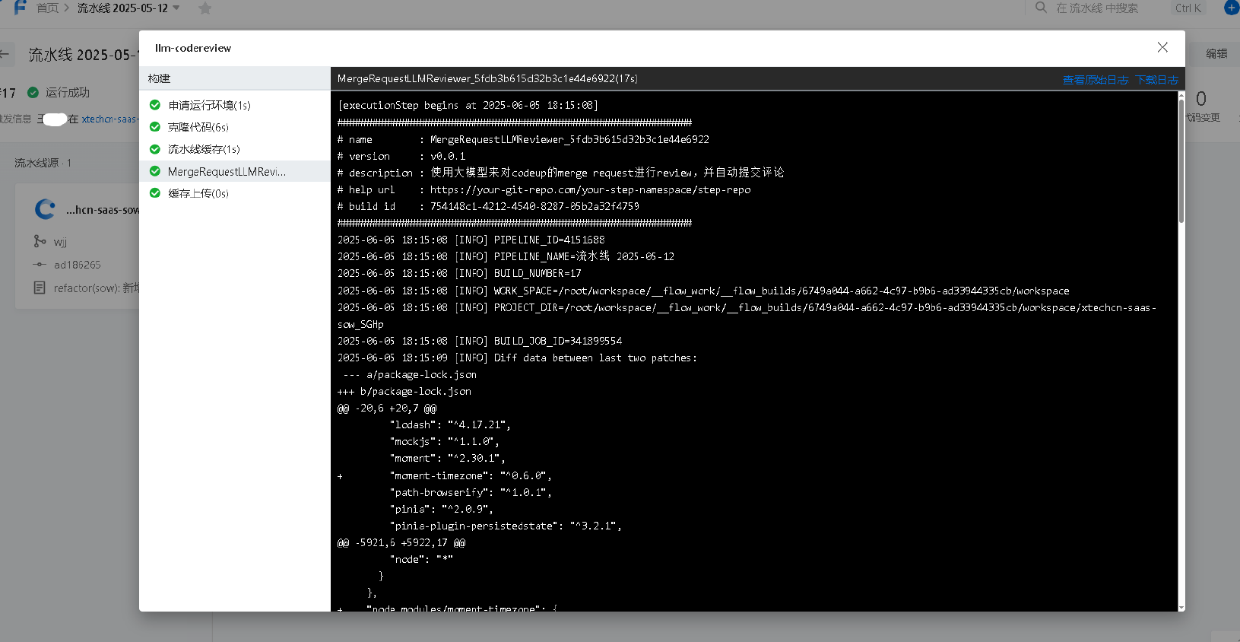Open the 缓存上传(0s) step log

coord(198,193)
